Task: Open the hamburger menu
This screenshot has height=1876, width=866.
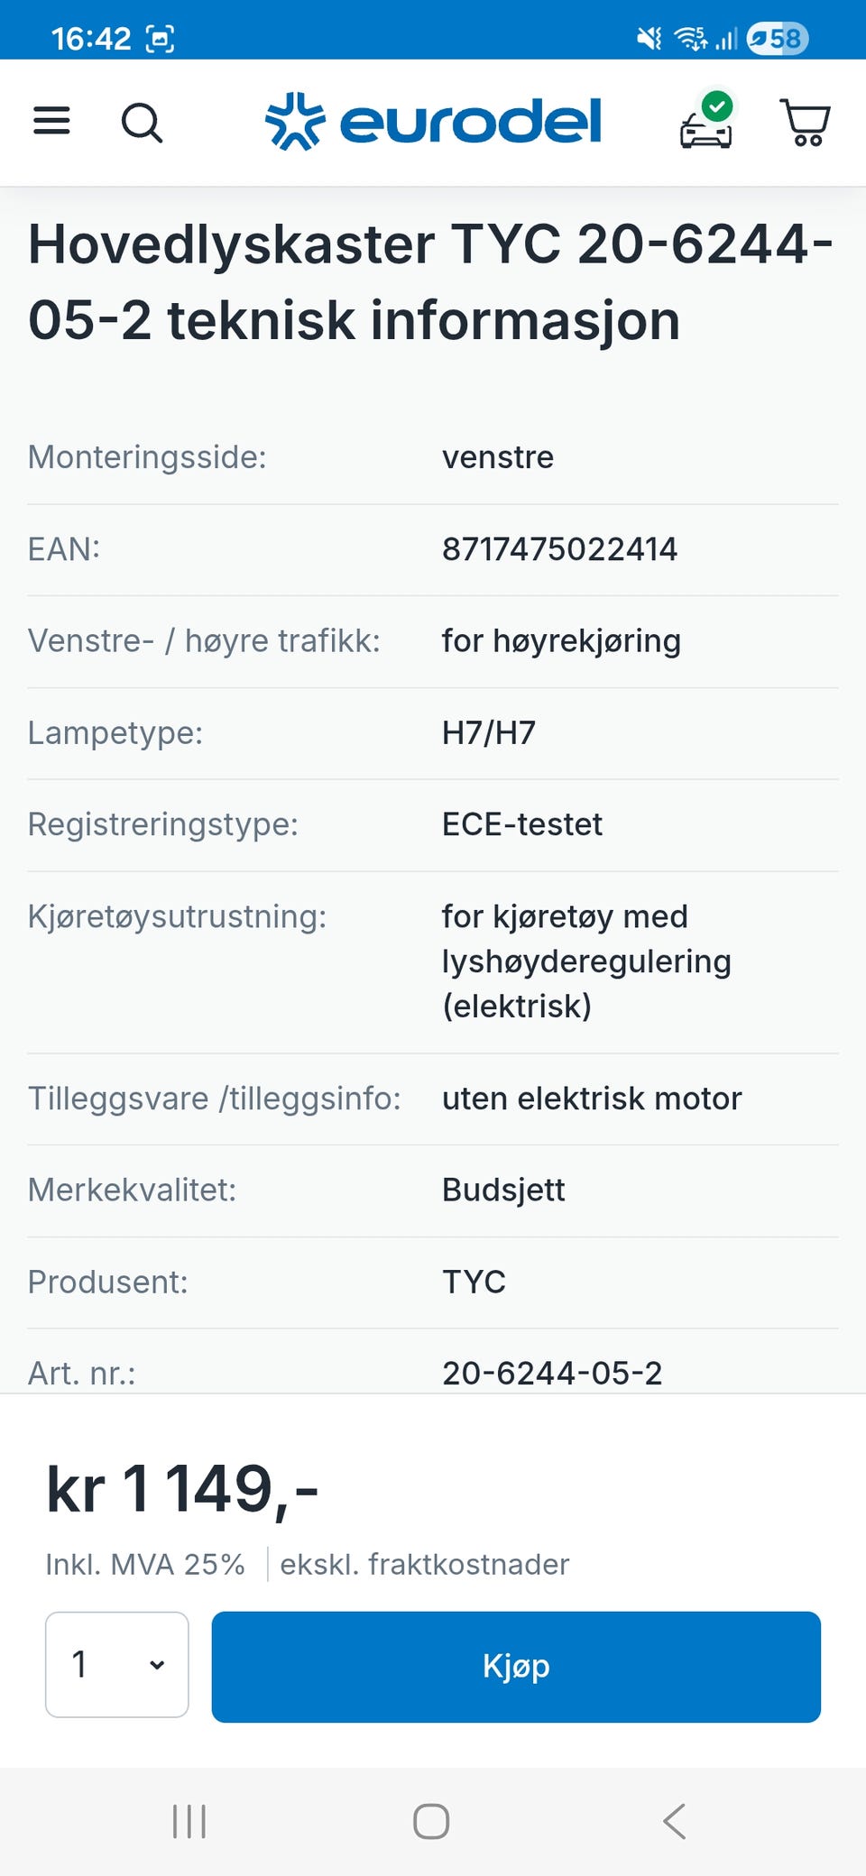Action: click(x=51, y=121)
